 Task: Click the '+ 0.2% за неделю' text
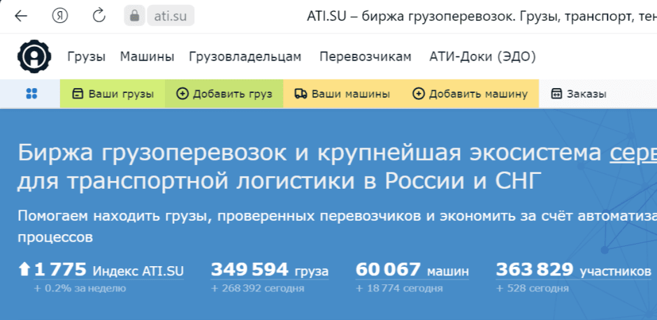click(80, 289)
